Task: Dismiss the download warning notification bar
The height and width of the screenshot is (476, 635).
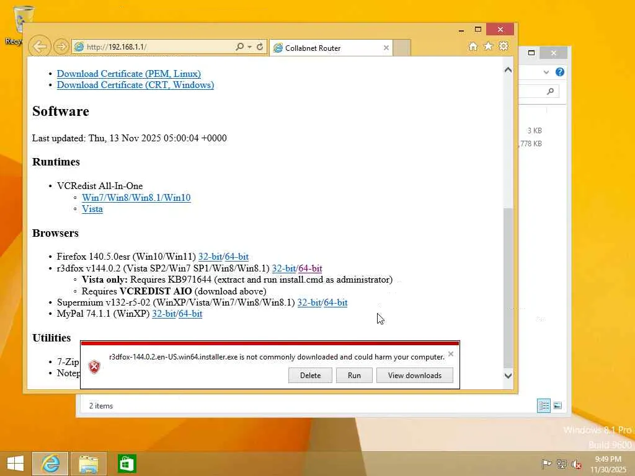Action: 451,354
